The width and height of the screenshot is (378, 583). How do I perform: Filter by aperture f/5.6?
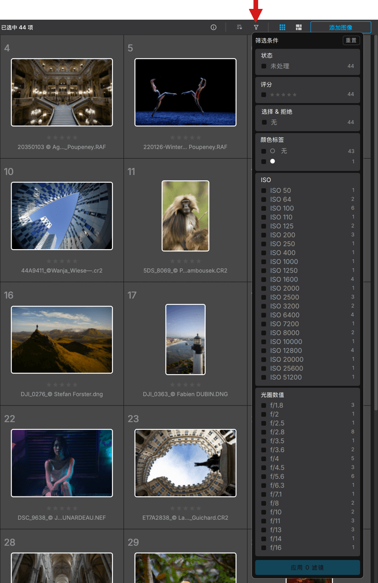[x=264, y=477]
